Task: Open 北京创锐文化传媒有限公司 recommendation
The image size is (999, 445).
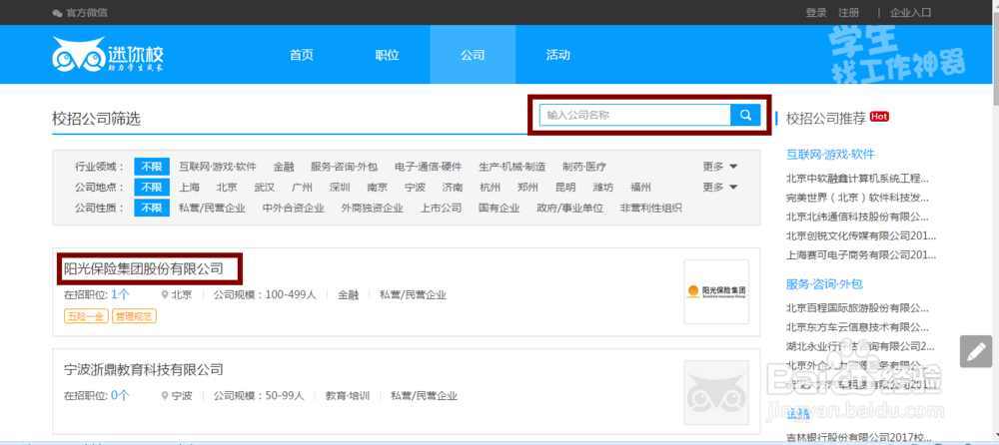Action: [861, 235]
